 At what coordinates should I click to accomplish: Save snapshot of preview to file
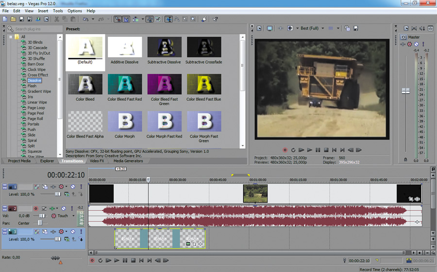point(355,28)
